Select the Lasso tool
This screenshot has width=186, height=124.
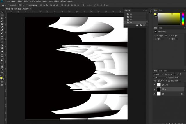coord(2,18)
